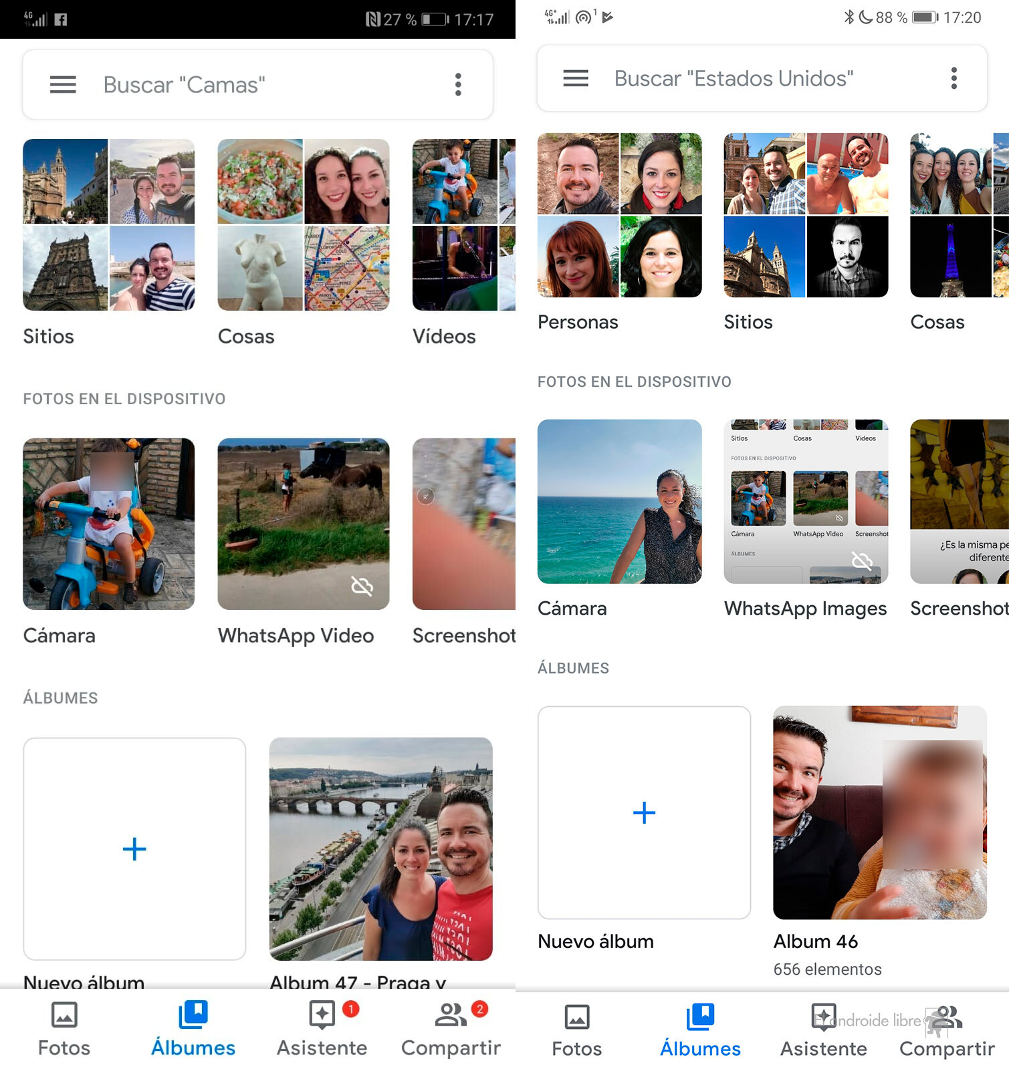
Task: Switch to Fotos tab in left screen
Action: 64,1029
